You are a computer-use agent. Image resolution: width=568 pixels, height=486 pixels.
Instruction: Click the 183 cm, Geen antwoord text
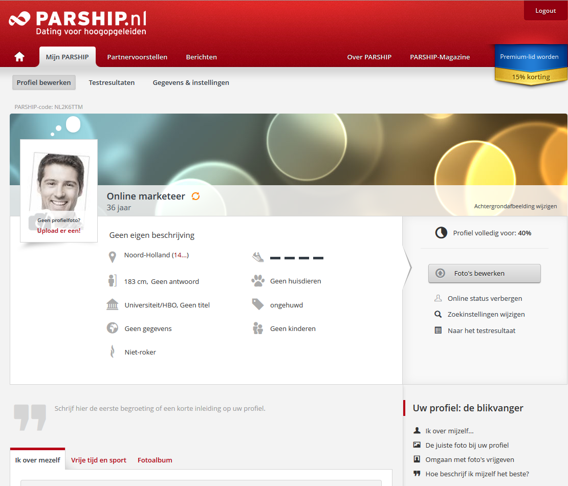[162, 281]
